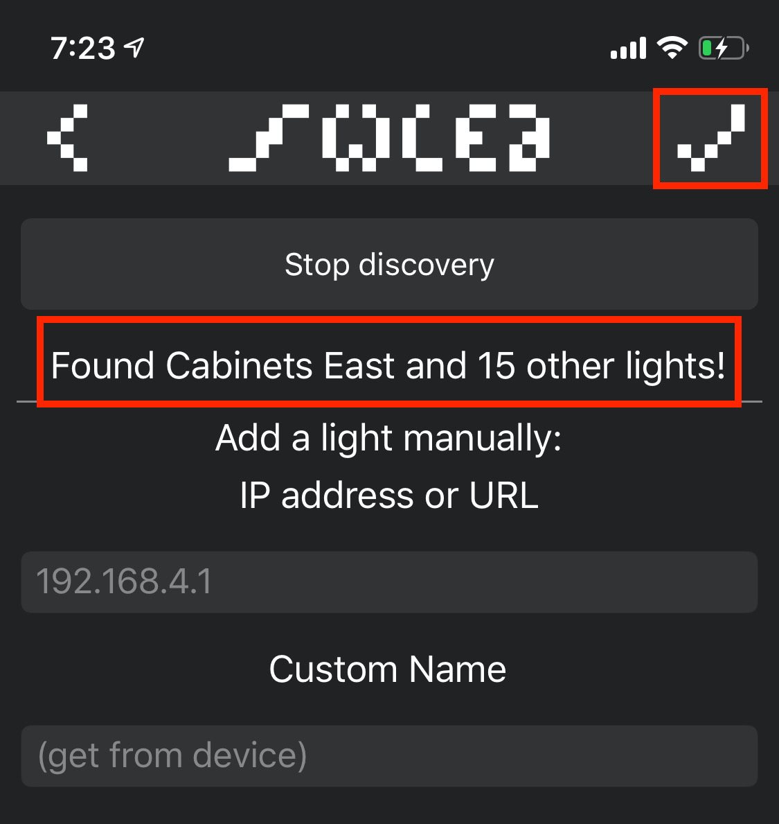This screenshot has height=824, width=779.
Task: Go back using the pixelated left chevron
Action: tap(68, 138)
